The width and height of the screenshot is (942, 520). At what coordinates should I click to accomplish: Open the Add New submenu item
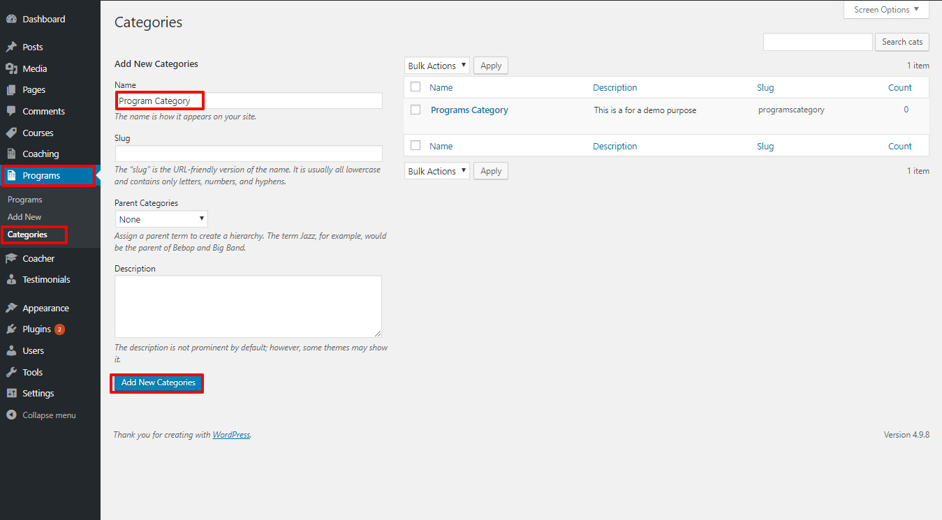click(x=24, y=217)
